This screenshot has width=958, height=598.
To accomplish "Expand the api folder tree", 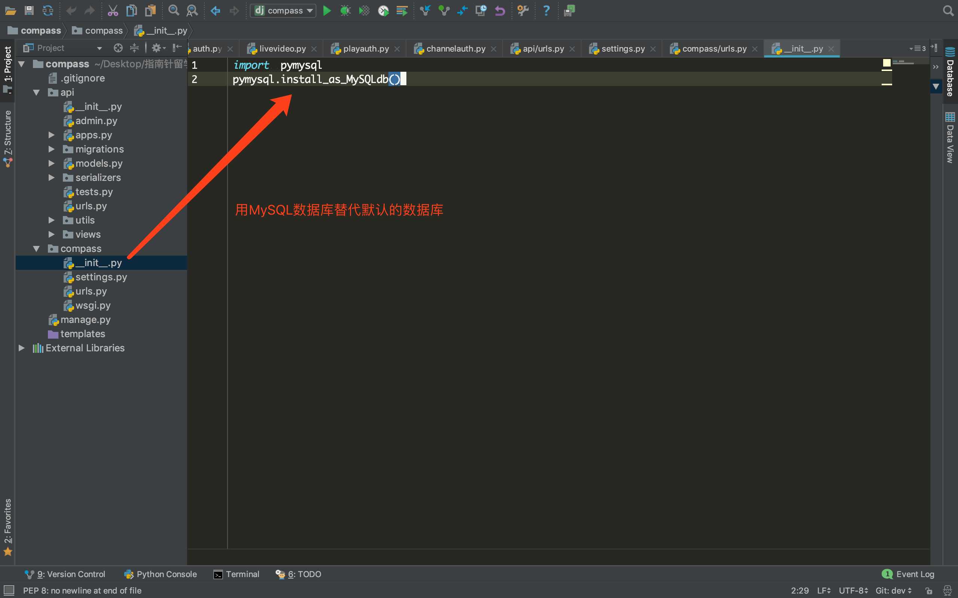I will pyautogui.click(x=39, y=92).
